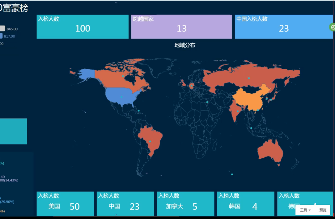Click the teal dot near Israel
335x219 pixels.
pyautogui.click(x=207, y=102)
